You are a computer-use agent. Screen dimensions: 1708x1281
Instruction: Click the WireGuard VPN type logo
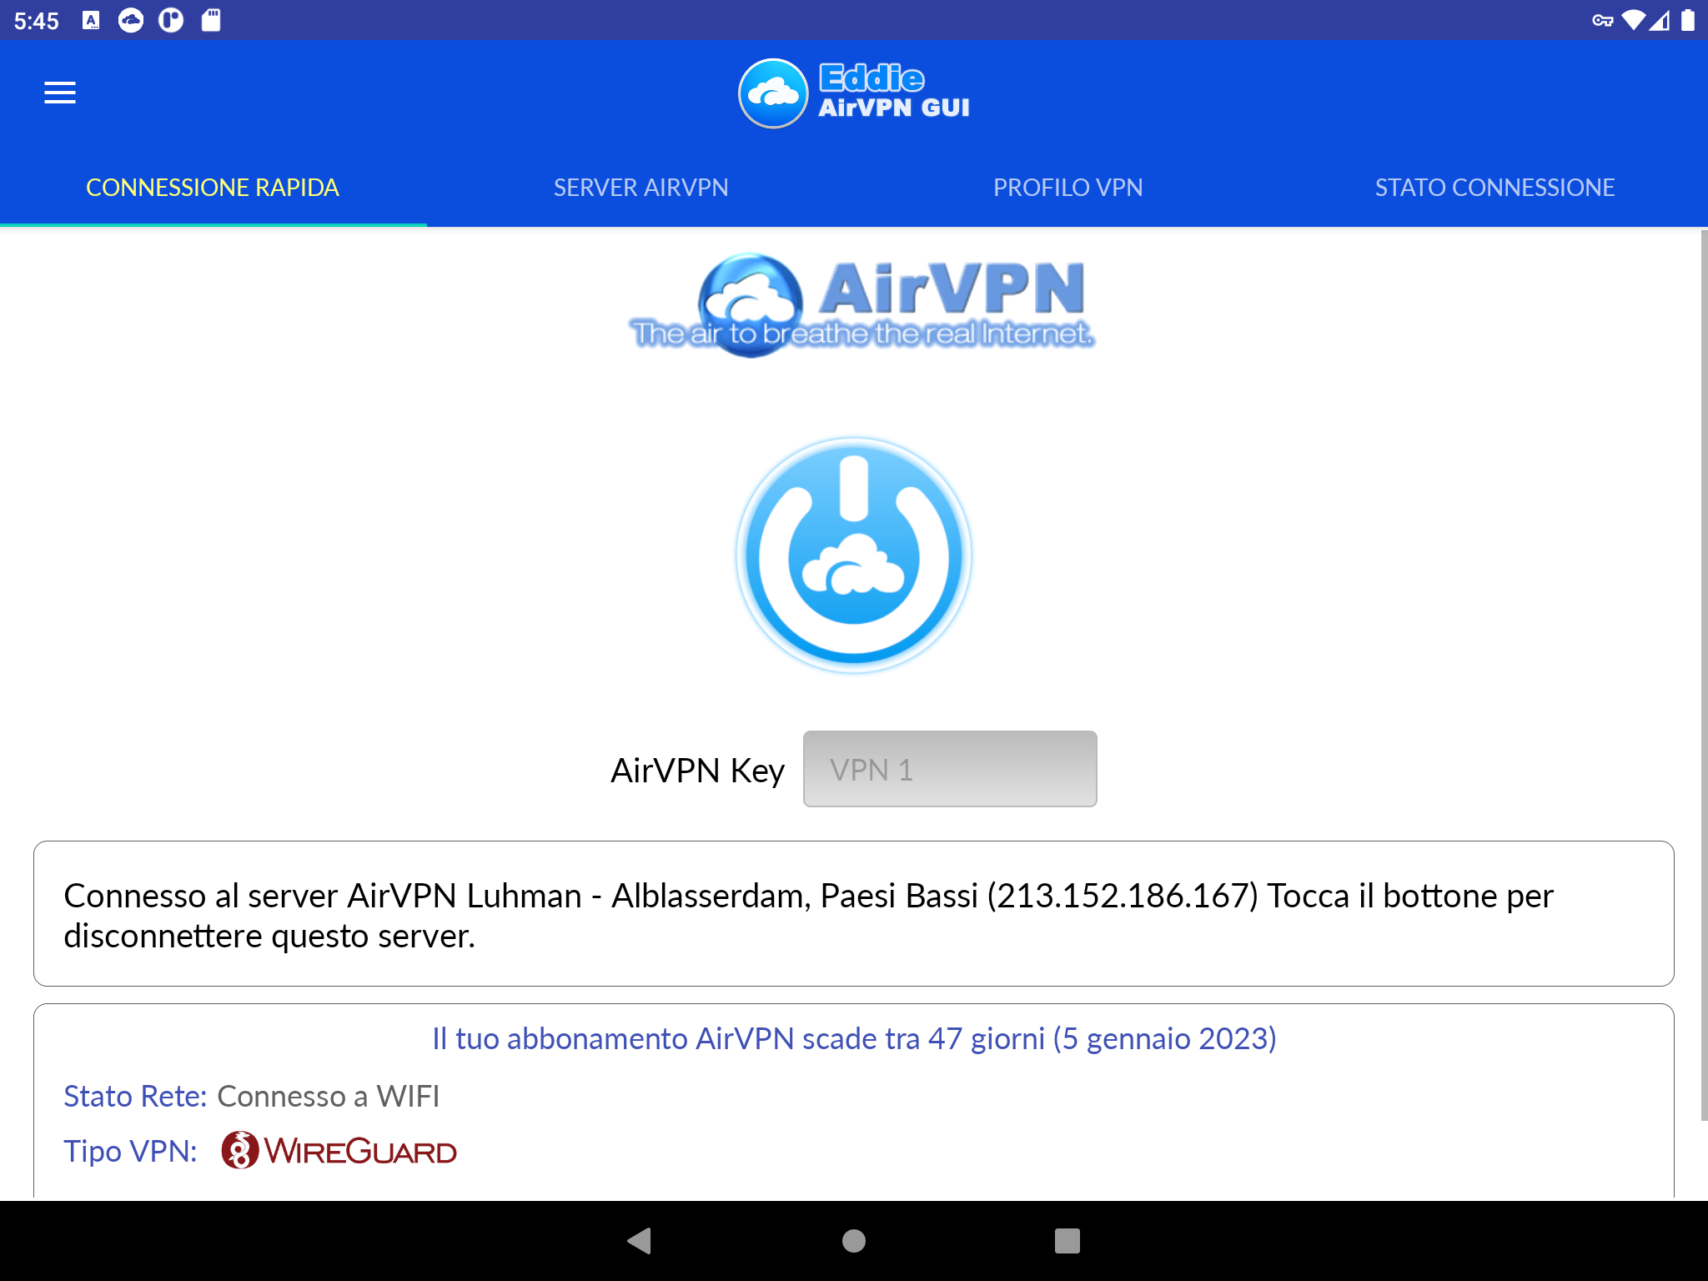pos(339,1151)
